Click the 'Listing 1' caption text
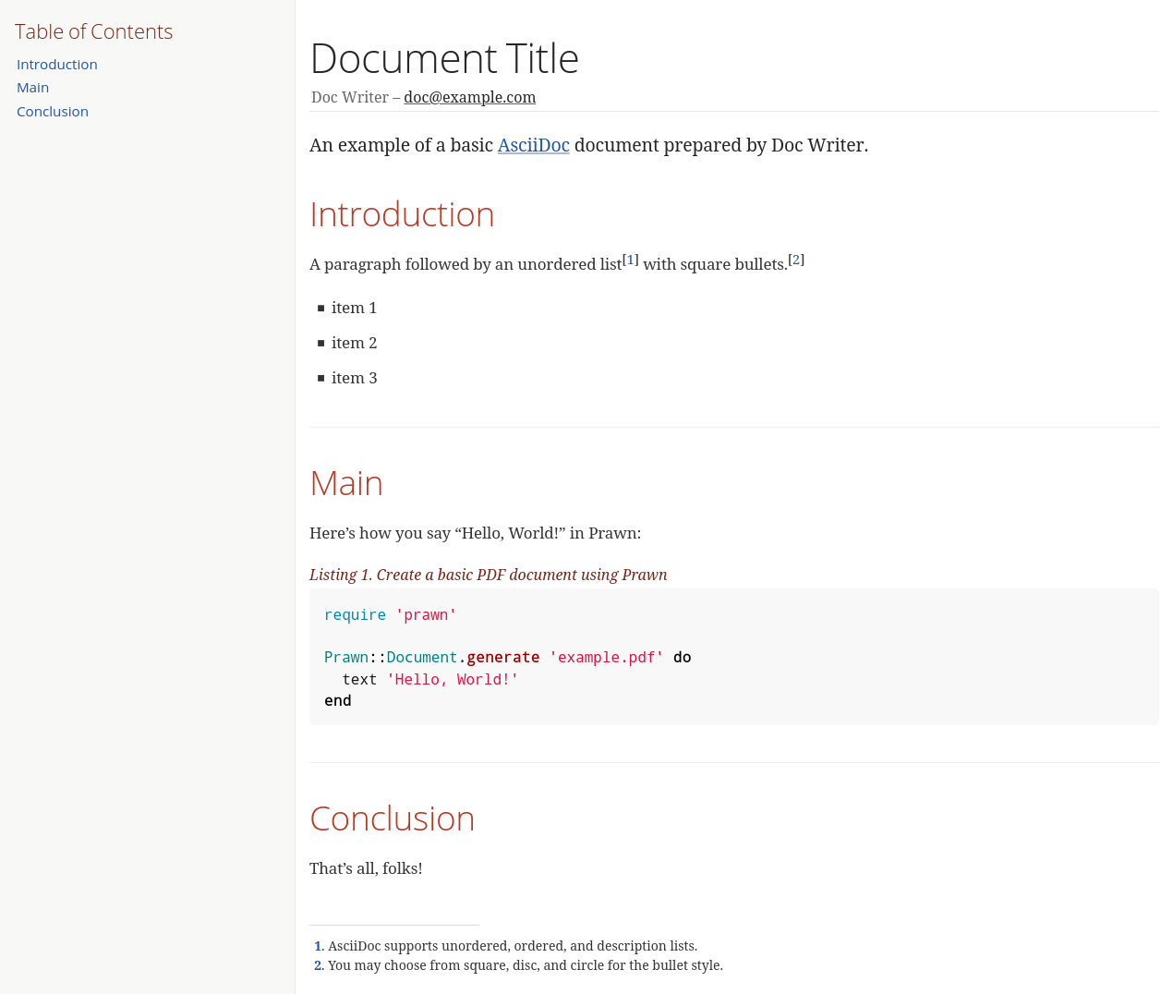Screen dimensions: 1173x994 click(488, 575)
